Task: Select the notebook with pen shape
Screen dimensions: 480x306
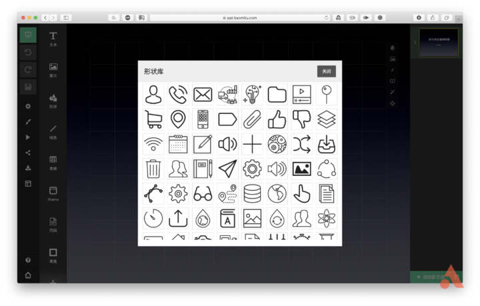Action: 203,169
